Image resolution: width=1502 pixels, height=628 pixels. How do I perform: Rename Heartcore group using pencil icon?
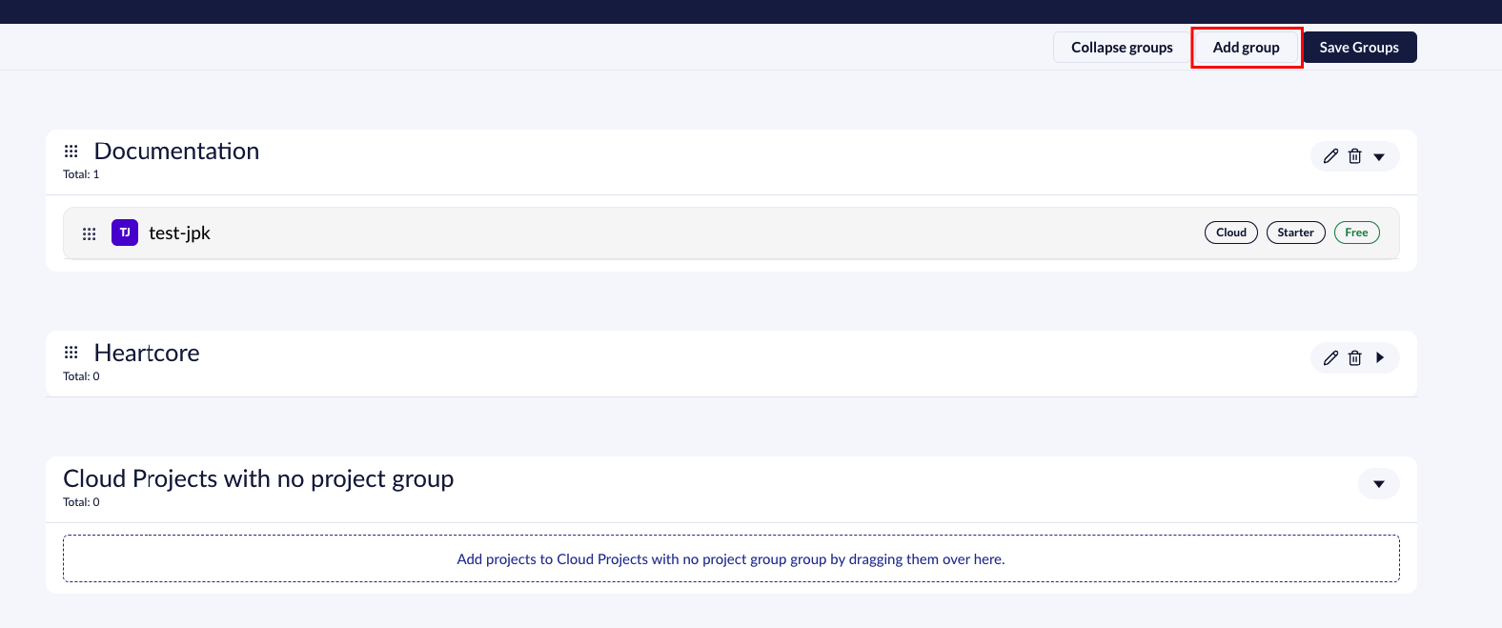pyautogui.click(x=1331, y=358)
